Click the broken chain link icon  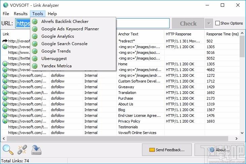pos(22,150)
